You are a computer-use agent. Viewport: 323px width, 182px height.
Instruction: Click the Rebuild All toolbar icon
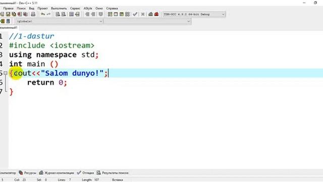coord(127,14)
